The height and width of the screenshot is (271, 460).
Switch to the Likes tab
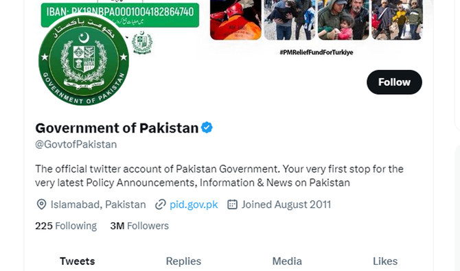(385, 261)
